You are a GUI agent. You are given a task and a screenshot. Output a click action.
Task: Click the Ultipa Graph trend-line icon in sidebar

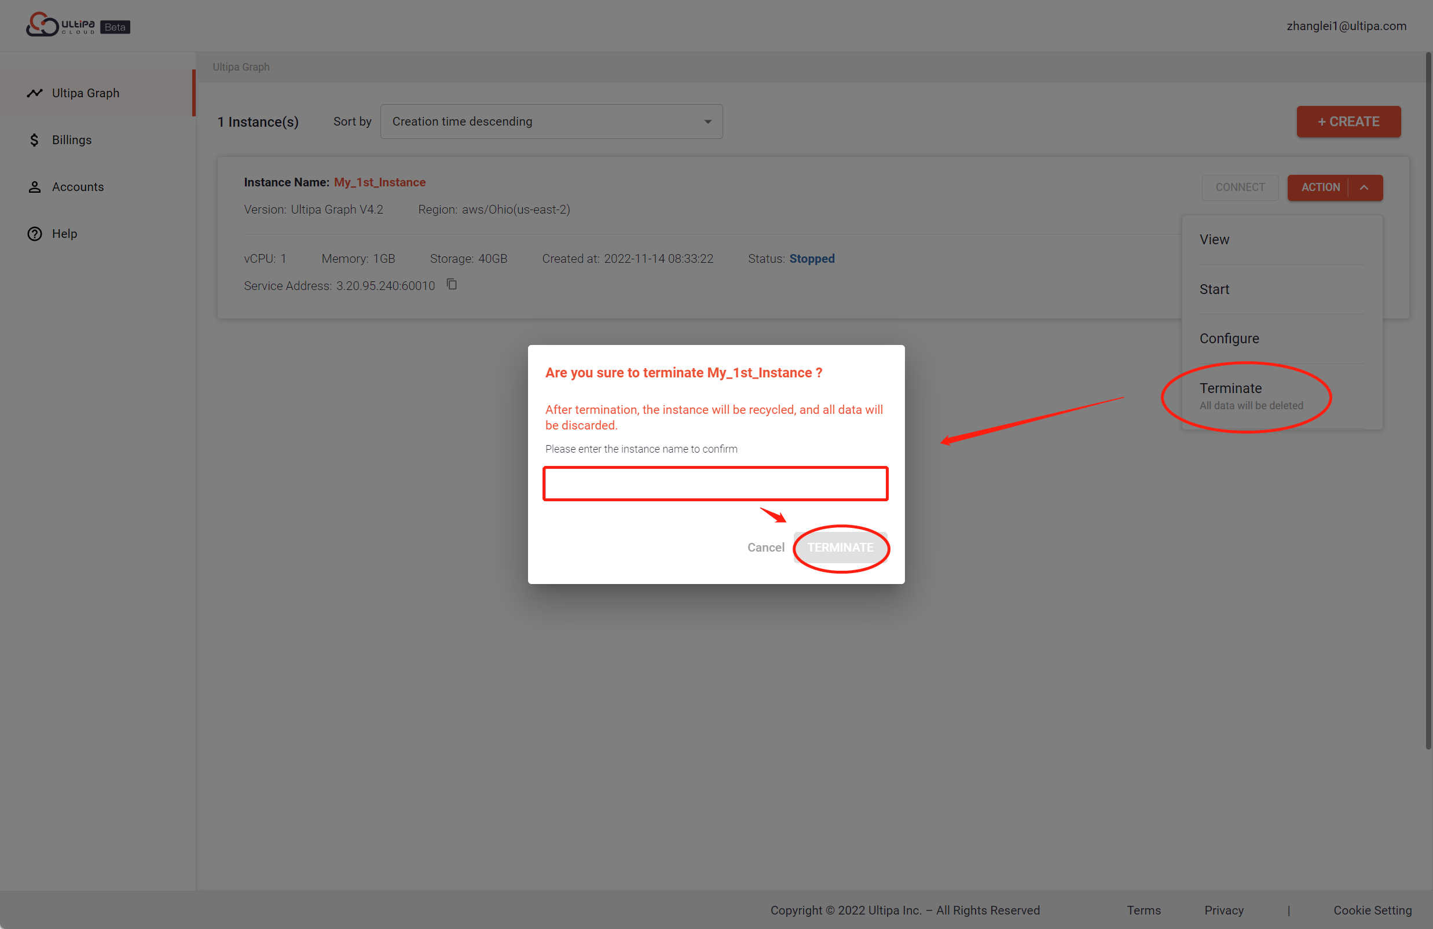click(x=34, y=93)
